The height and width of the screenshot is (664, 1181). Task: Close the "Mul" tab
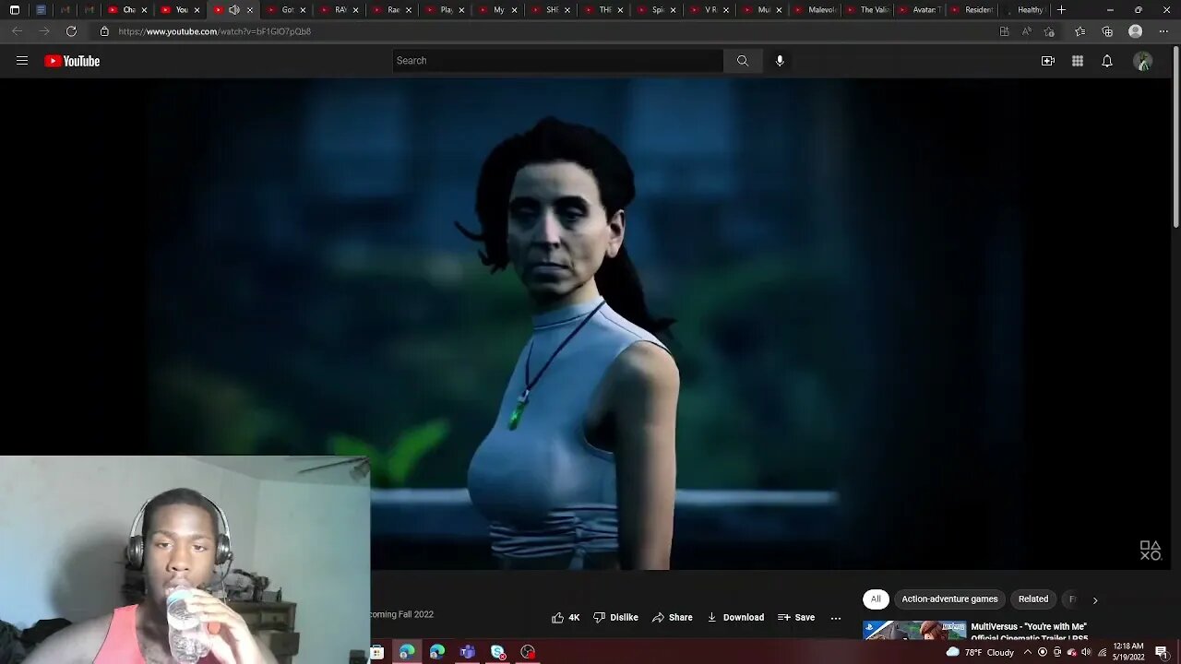pyautogui.click(x=778, y=10)
